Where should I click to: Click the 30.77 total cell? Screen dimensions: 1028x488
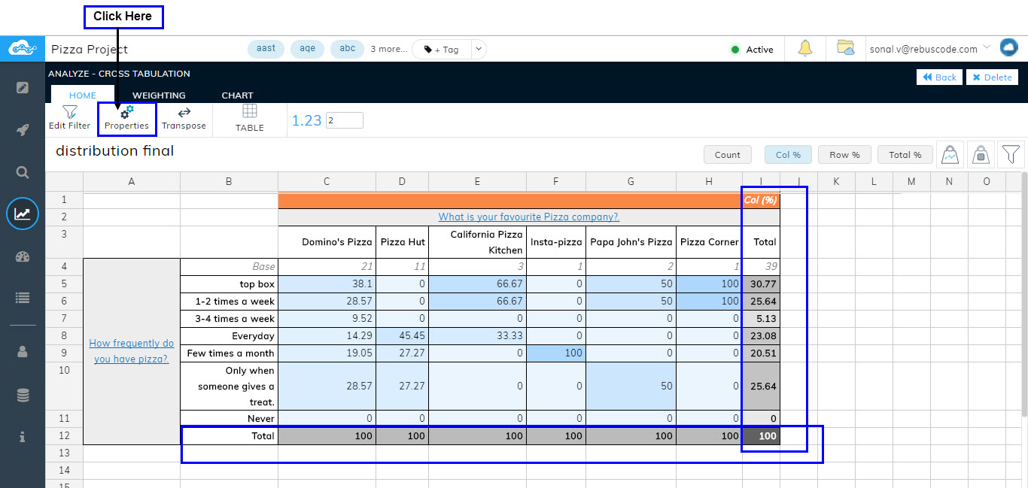761,284
